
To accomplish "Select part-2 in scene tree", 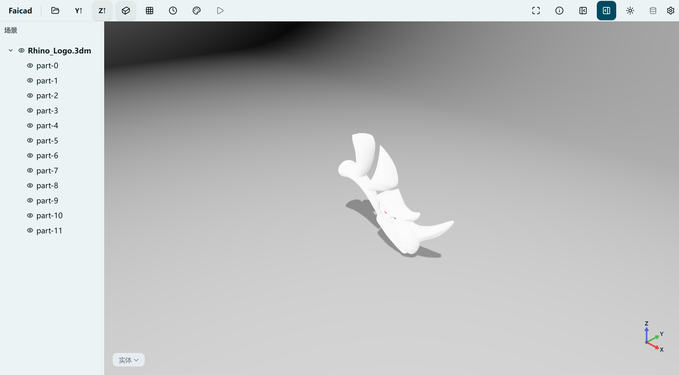I will coord(47,95).
